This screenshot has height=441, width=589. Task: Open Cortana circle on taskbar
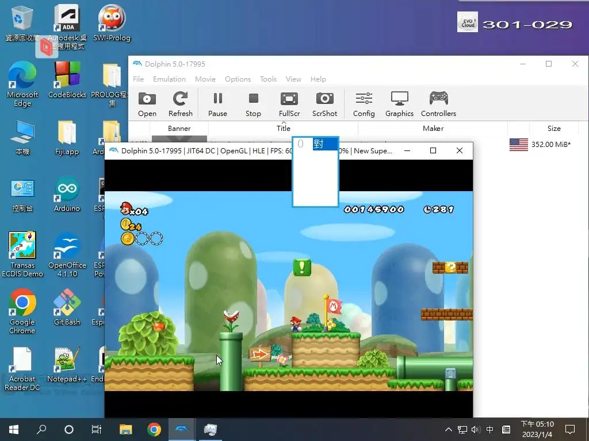tap(69, 430)
